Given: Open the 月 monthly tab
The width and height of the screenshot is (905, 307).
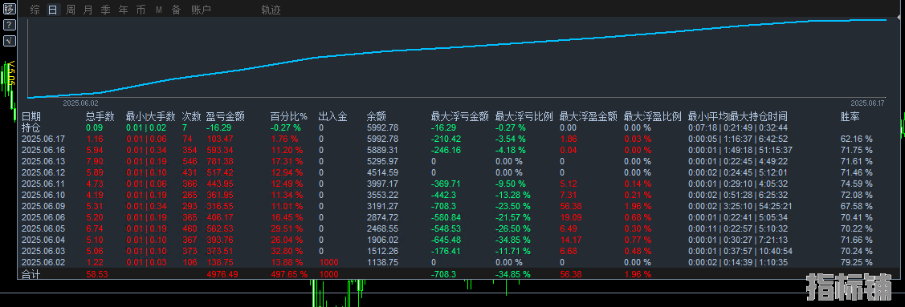Looking at the screenshot, I should point(88,10).
